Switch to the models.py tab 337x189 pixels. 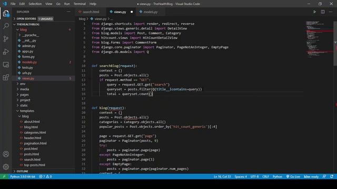click(x=151, y=12)
